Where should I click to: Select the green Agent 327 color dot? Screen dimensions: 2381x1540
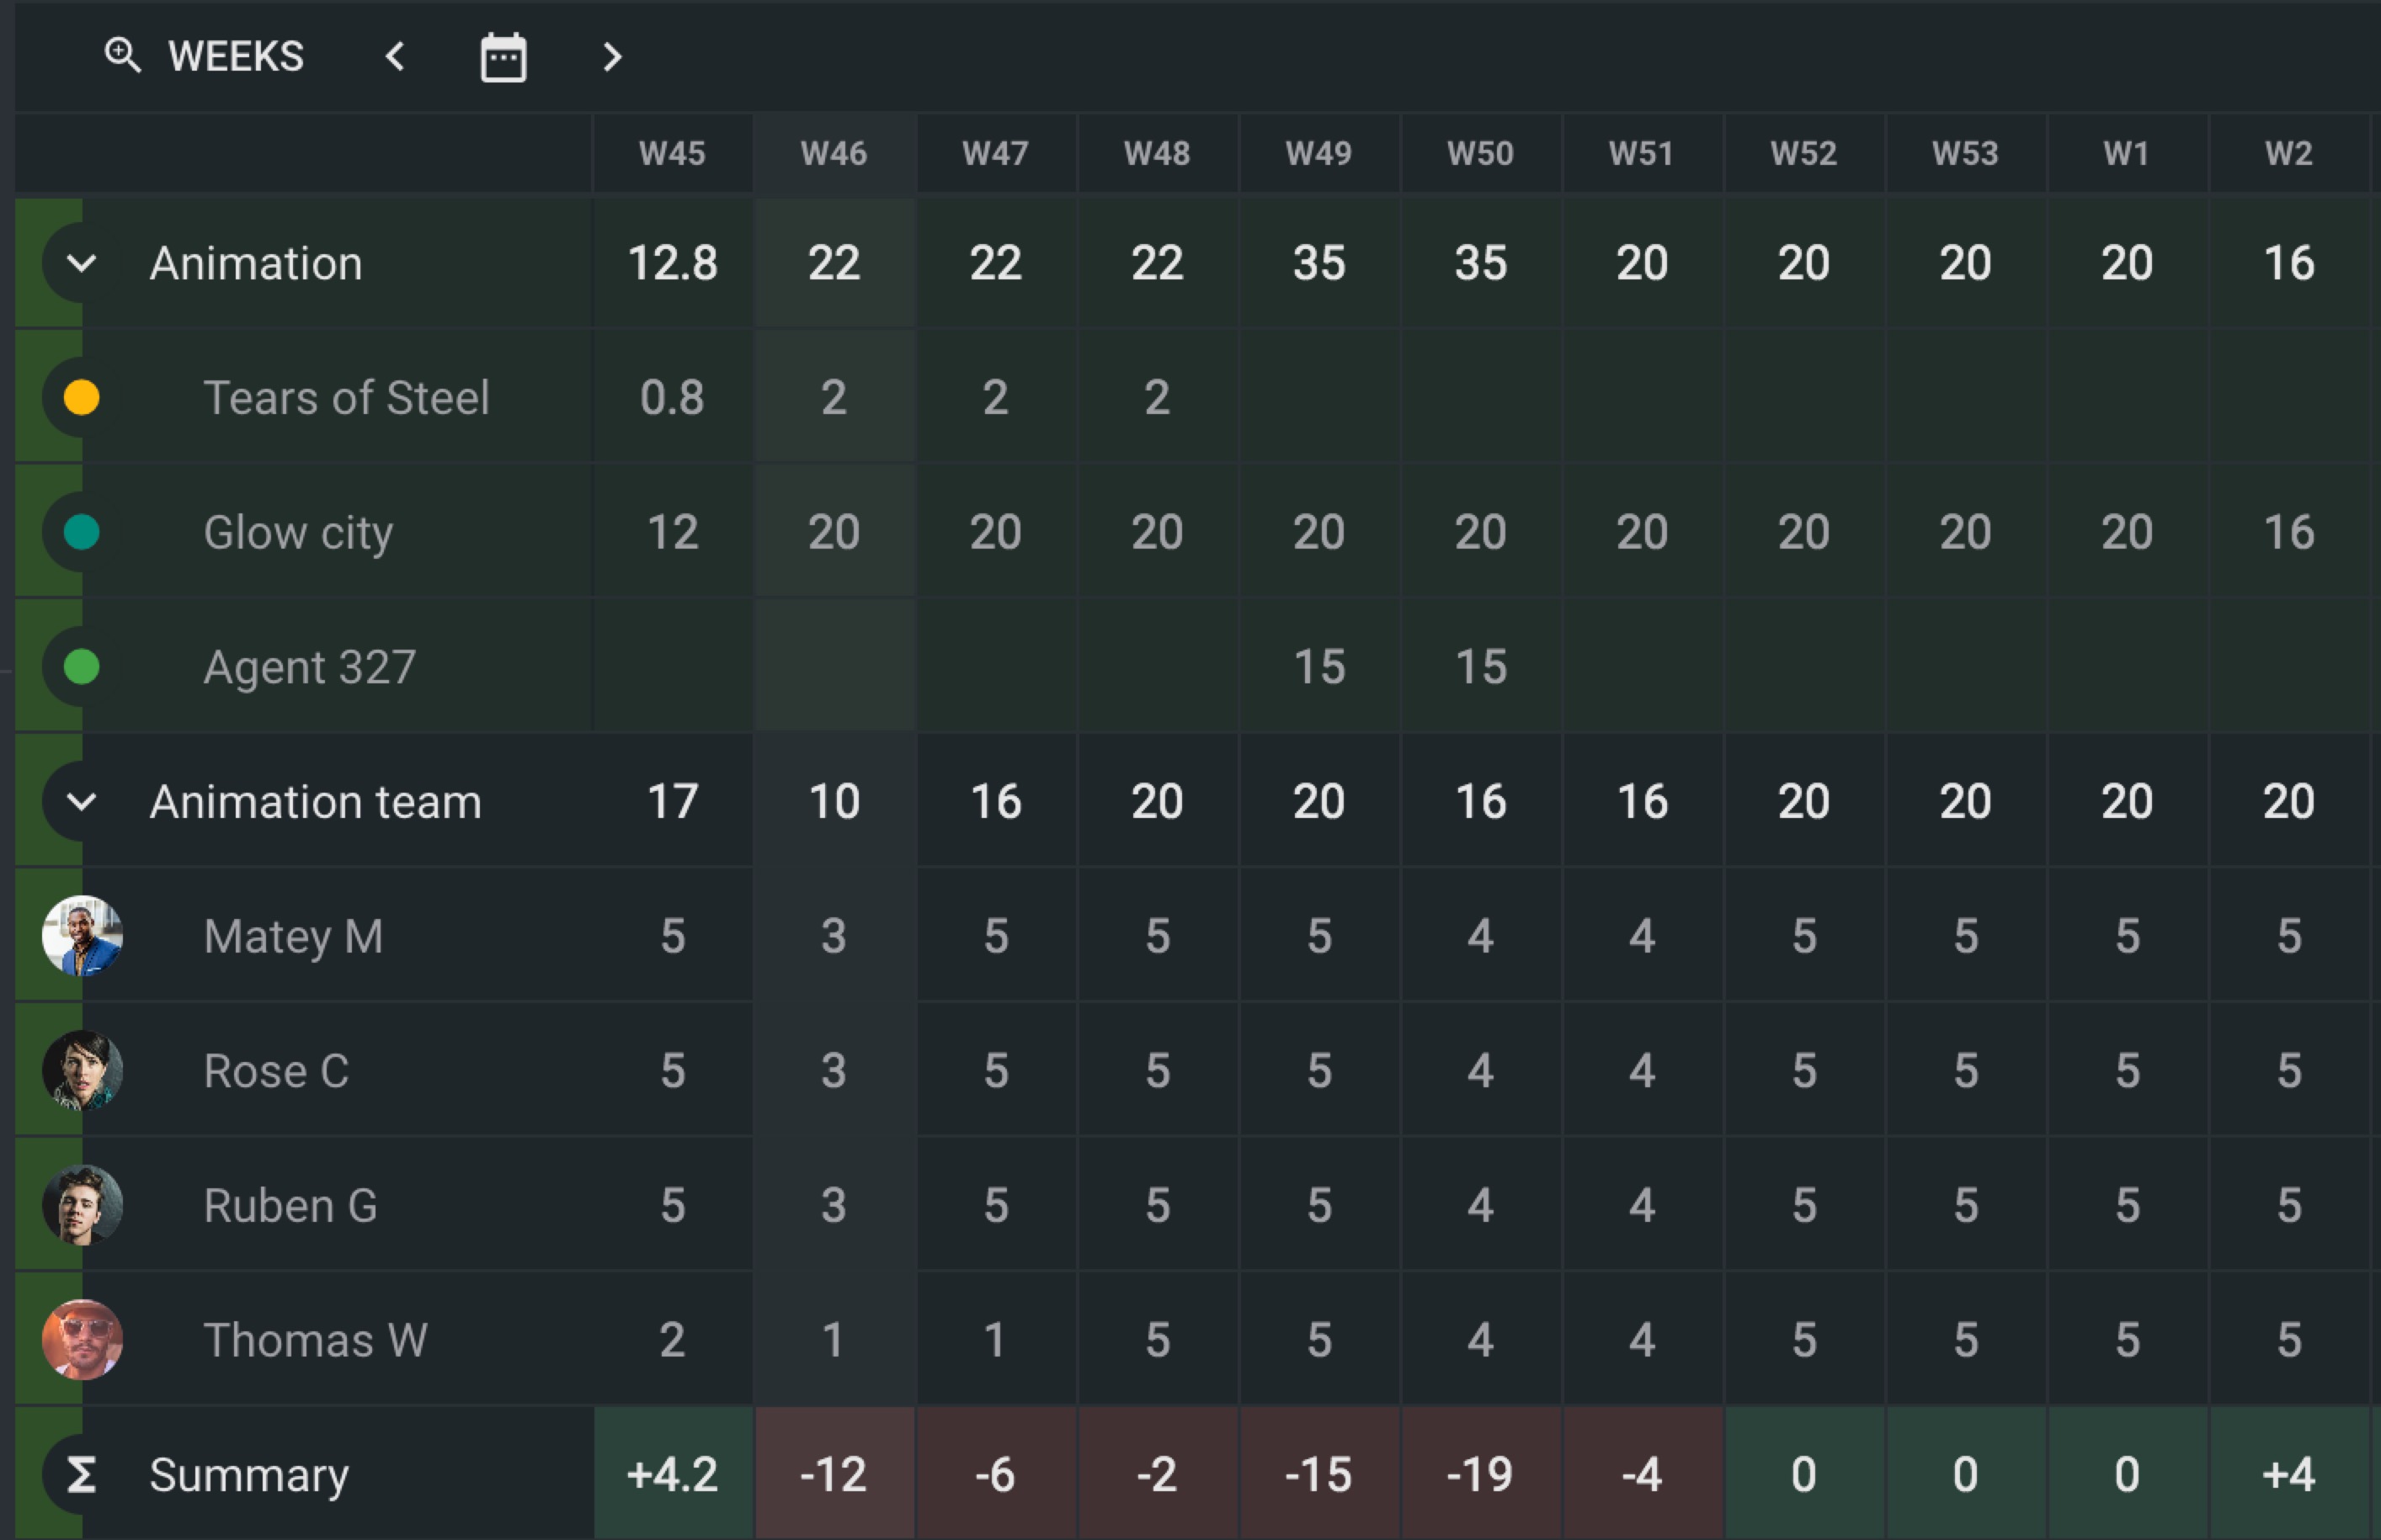click(81, 666)
